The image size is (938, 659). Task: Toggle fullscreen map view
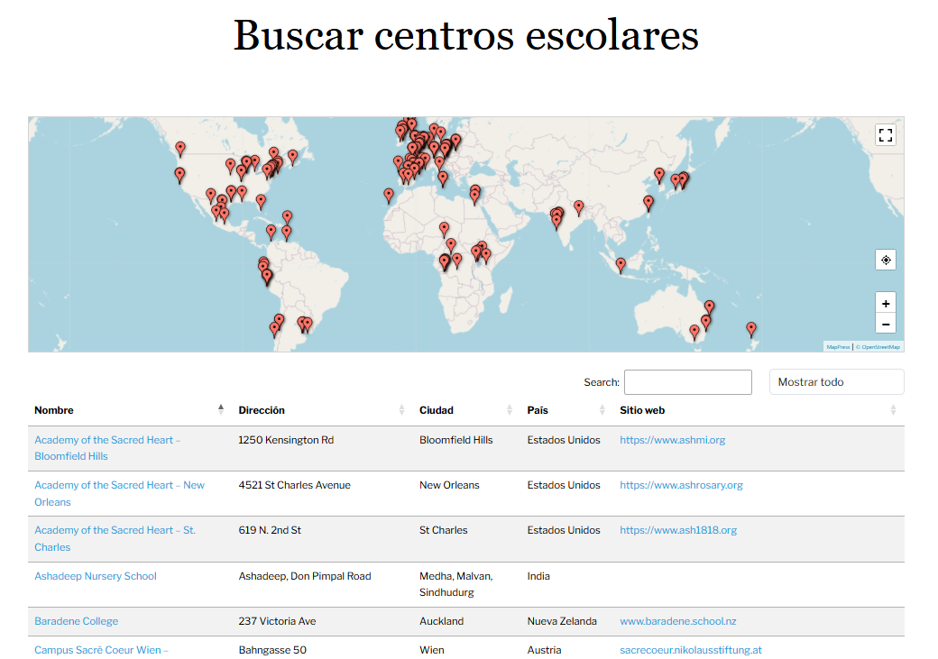click(x=885, y=135)
